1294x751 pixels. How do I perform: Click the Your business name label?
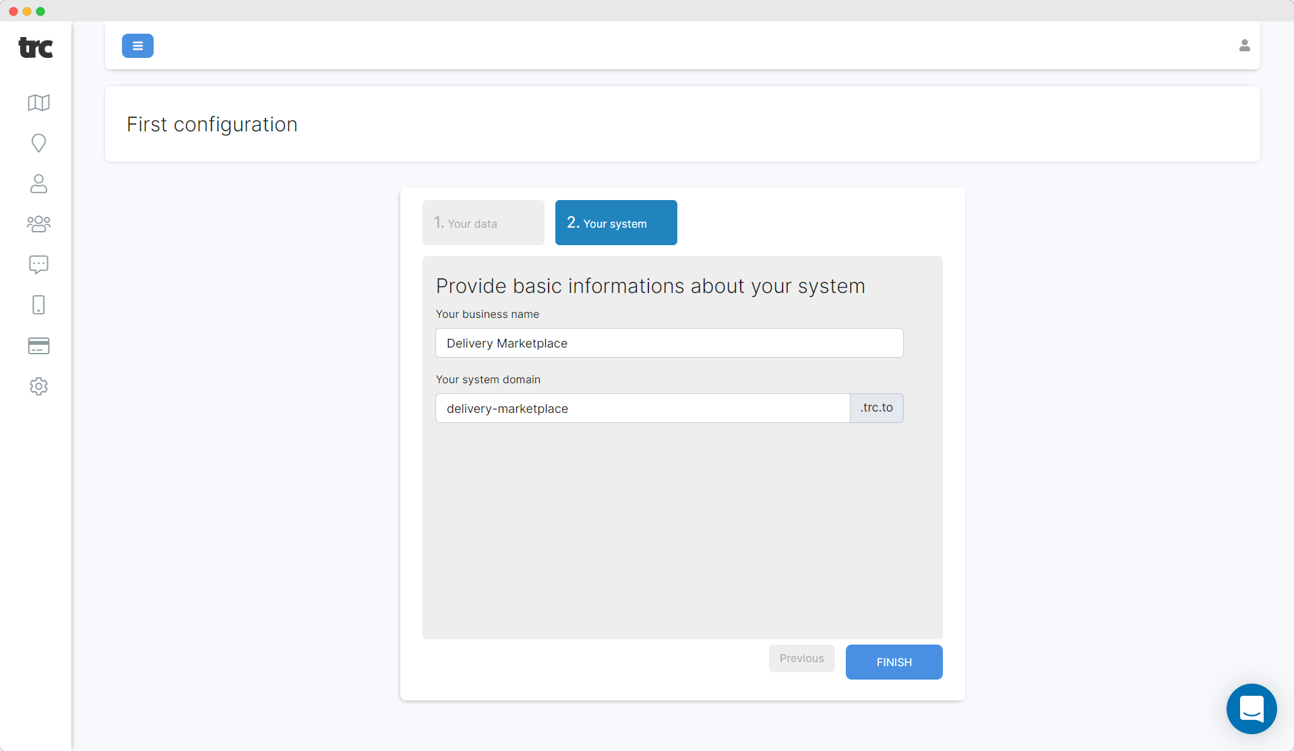pyautogui.click(x=487, y=314)
